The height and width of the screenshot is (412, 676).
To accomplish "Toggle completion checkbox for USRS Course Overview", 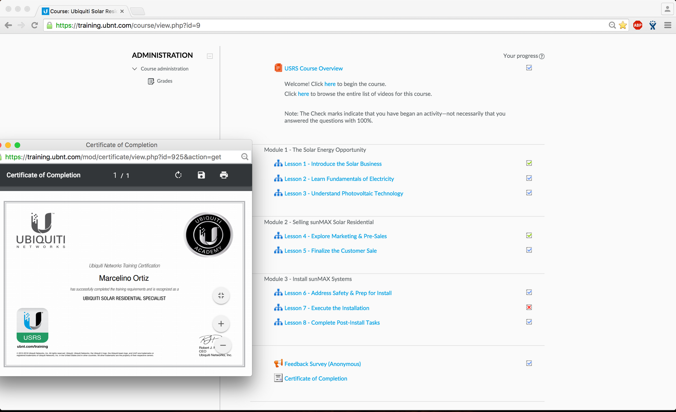I will click(529, 68).
